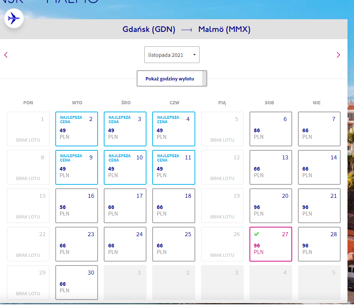The width and height of the screenshot is (354, 305).
Task: Select November 6 flight for 86 PLN
Action: [271, 129]
